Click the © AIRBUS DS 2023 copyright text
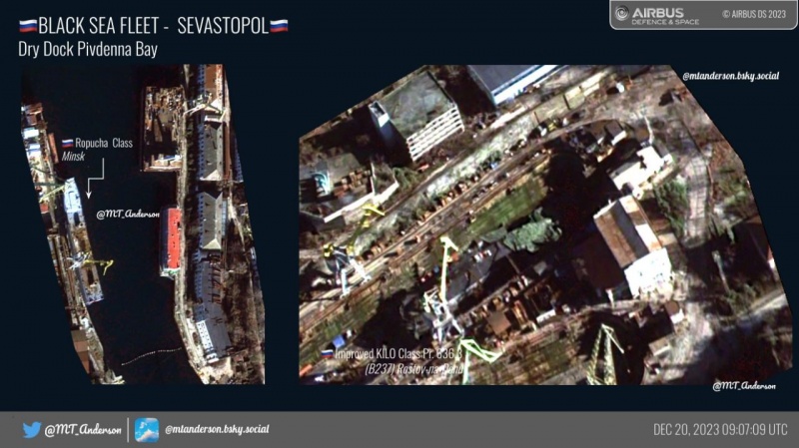This screenshot has height=448, width=799. [x=753, y=14]
